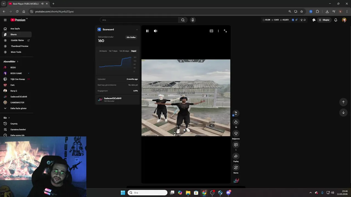Click the vidIQ trophy icon in the stats bar
Viewport: 351px width, 197px height.
pos(301,20)
